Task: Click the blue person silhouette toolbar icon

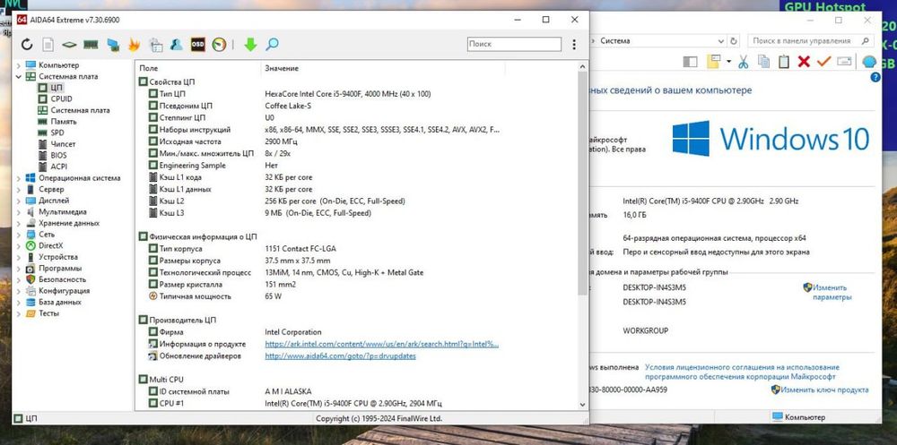Action: tap(176, 45)
